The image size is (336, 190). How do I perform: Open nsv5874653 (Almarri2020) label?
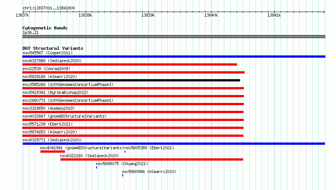point(50,132)
